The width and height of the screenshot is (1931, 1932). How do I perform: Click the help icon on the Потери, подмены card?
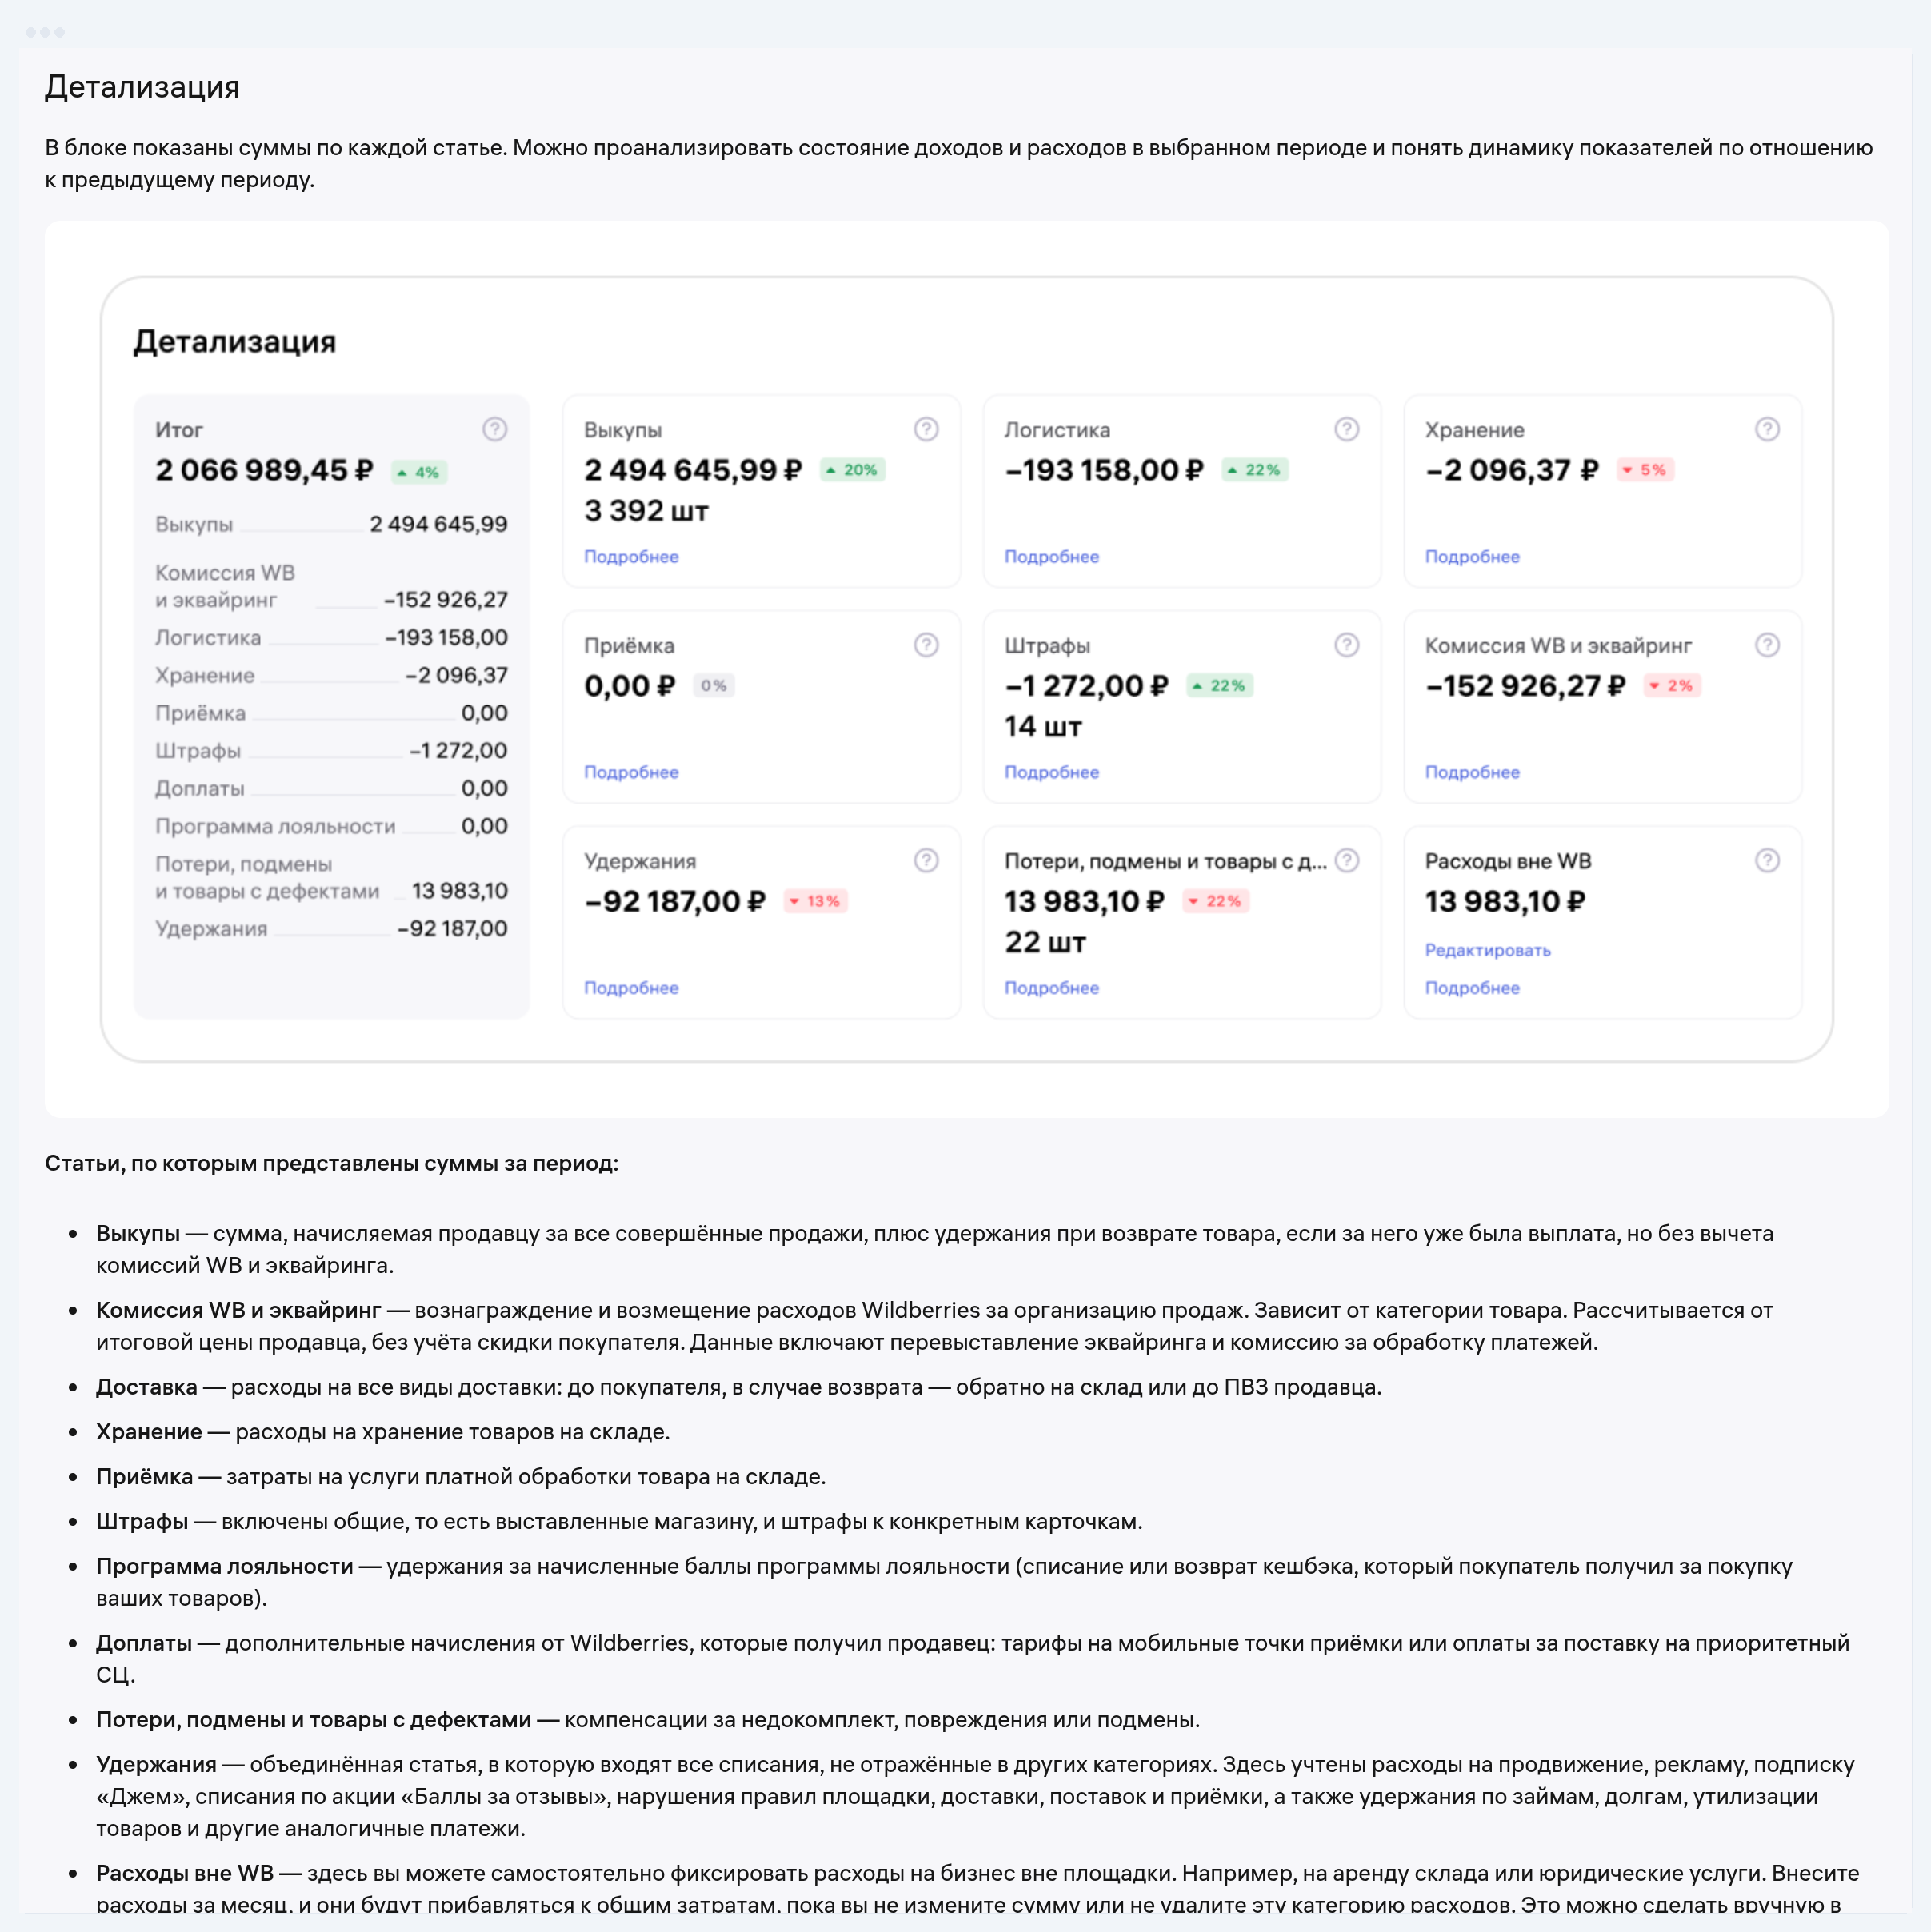pyautogui.click(x=1347, y=860)
